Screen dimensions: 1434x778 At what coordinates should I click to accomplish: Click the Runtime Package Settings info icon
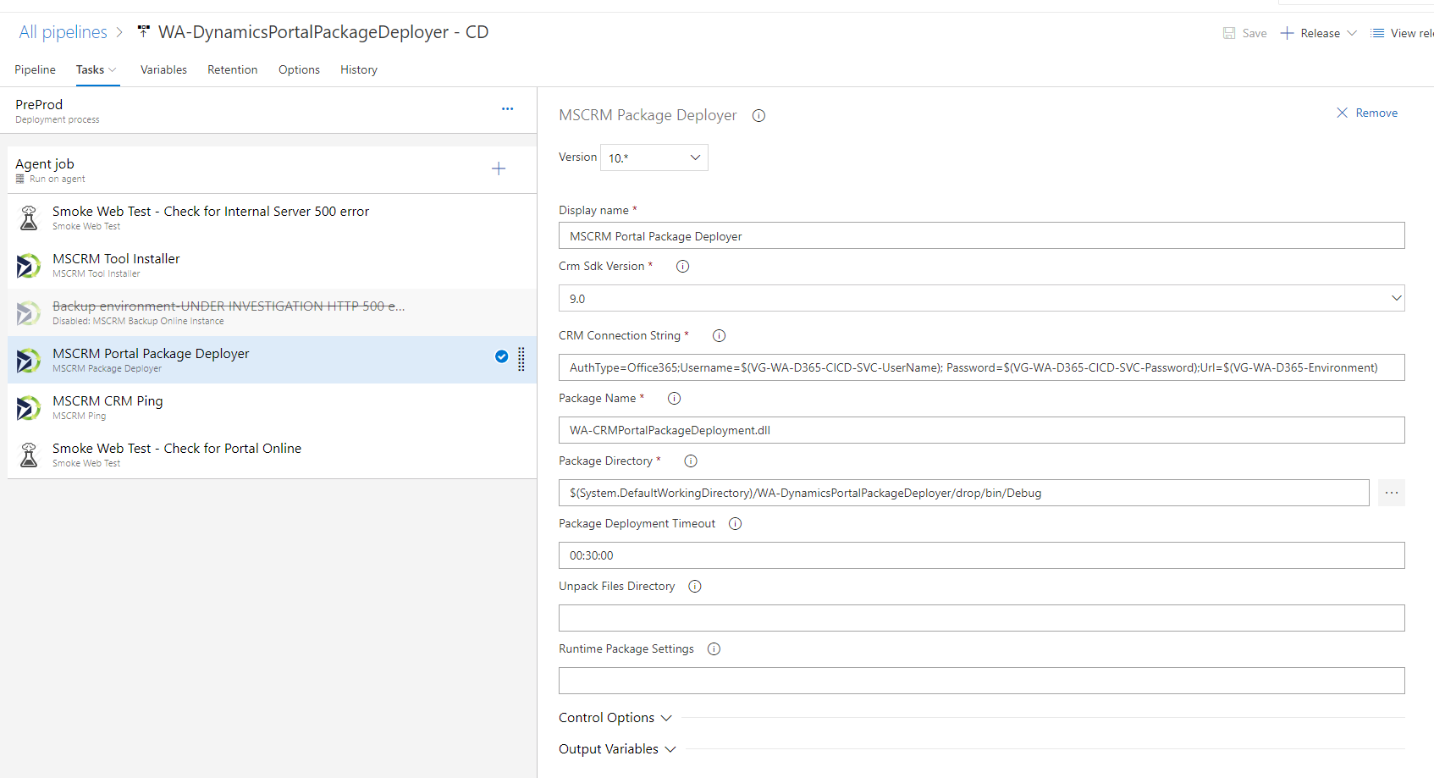pyautogui.click(x=714, y=649)
